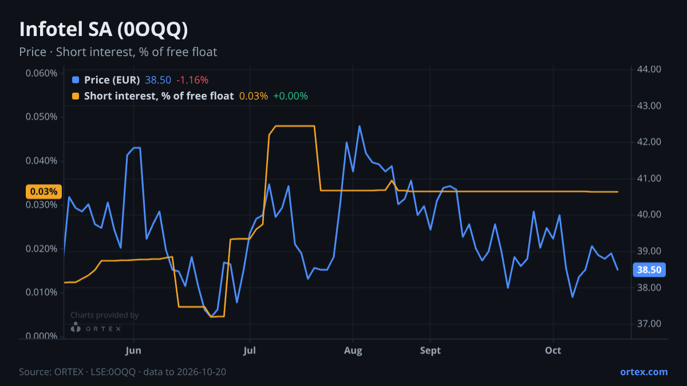Viewport: 687px width, 386px height.
Task: Click the 0.020% left axis label
Action: (41, 249)
